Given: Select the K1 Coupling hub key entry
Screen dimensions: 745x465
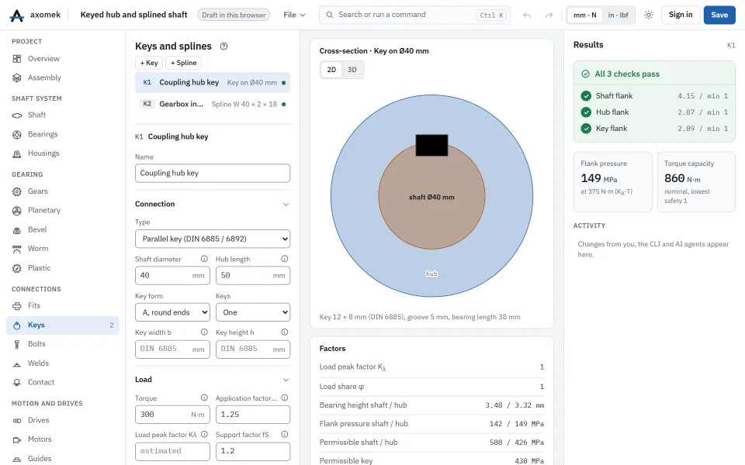Looking at the screenshot, I should pos(213,83).
